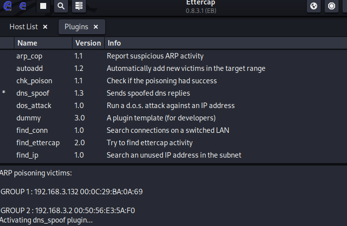Toggle the active dns_spoof plugin asterisk
Screen dimensions: 347x226
click(3, 94)
